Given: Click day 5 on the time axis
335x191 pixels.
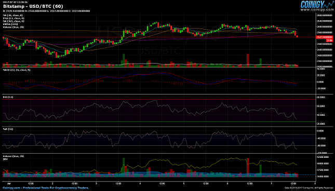Looking at the screenshot, I should (x=184, y=183).
